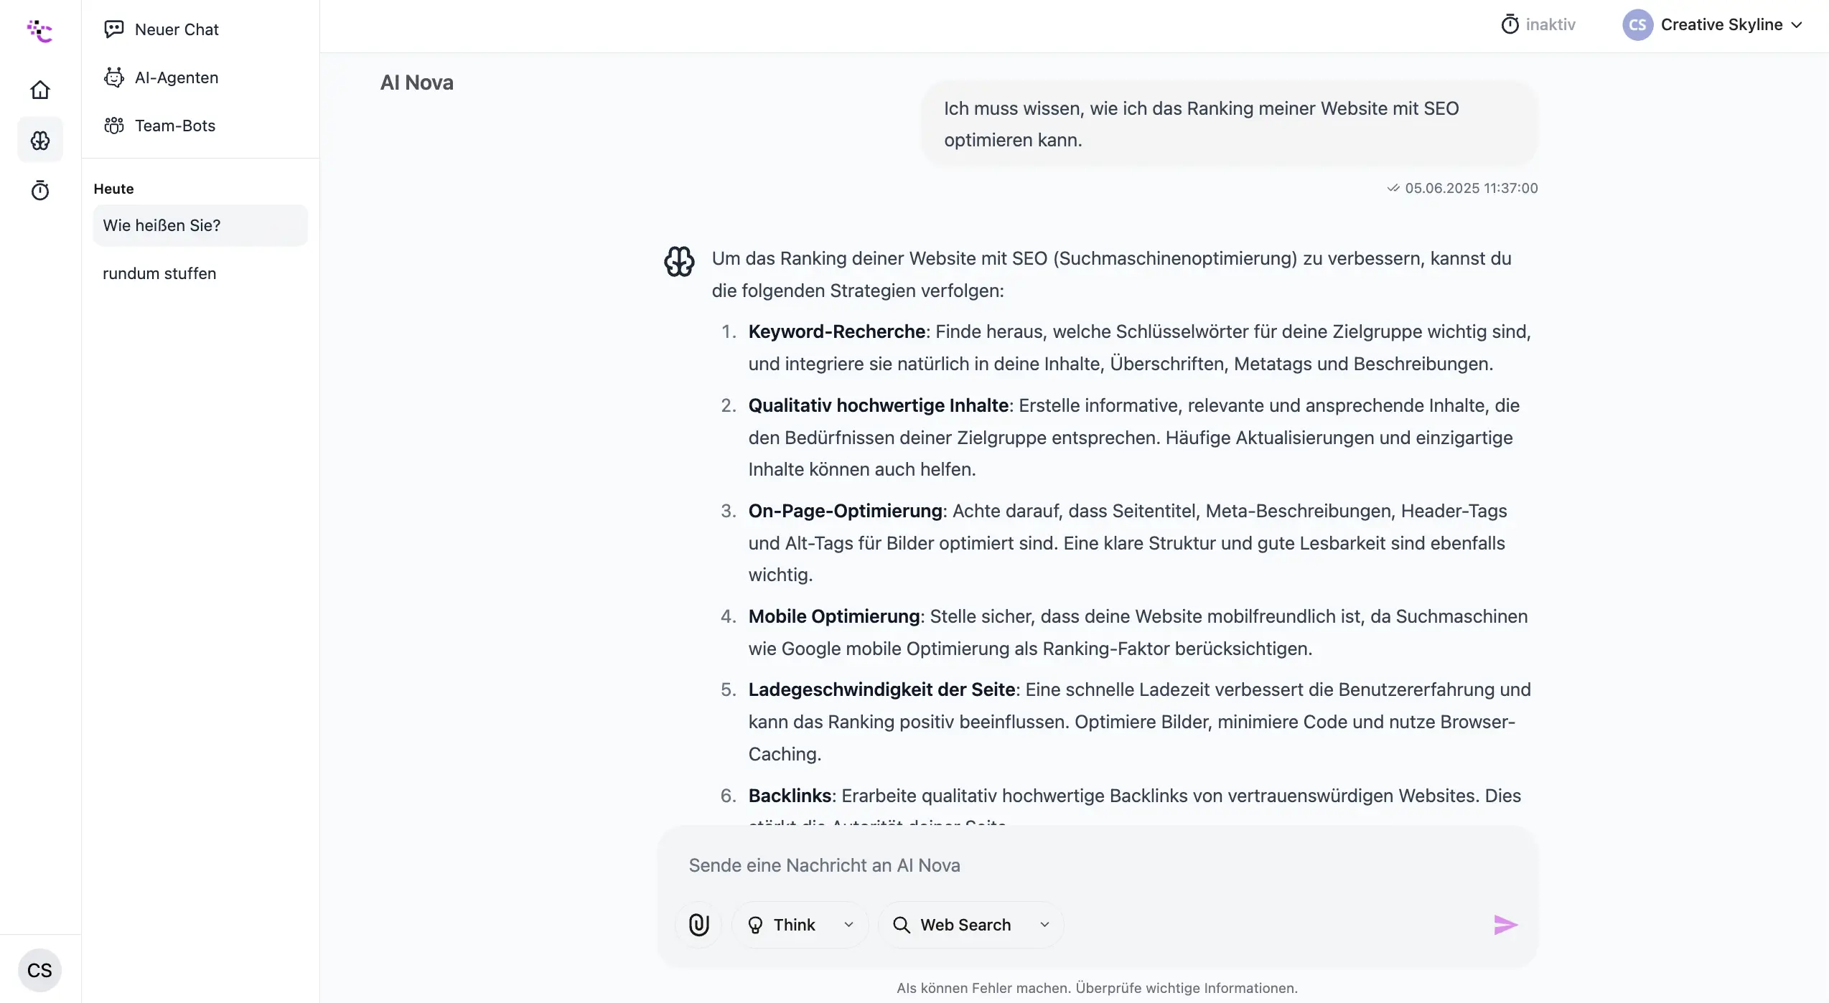The height and width of the screenshot is (1003, 1829).
Task: Click the AI Nova brain avatar icon
Action: click(679, 261)
